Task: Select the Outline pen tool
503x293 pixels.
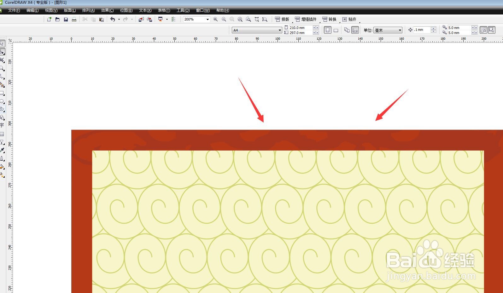Action: pos(2,158)
